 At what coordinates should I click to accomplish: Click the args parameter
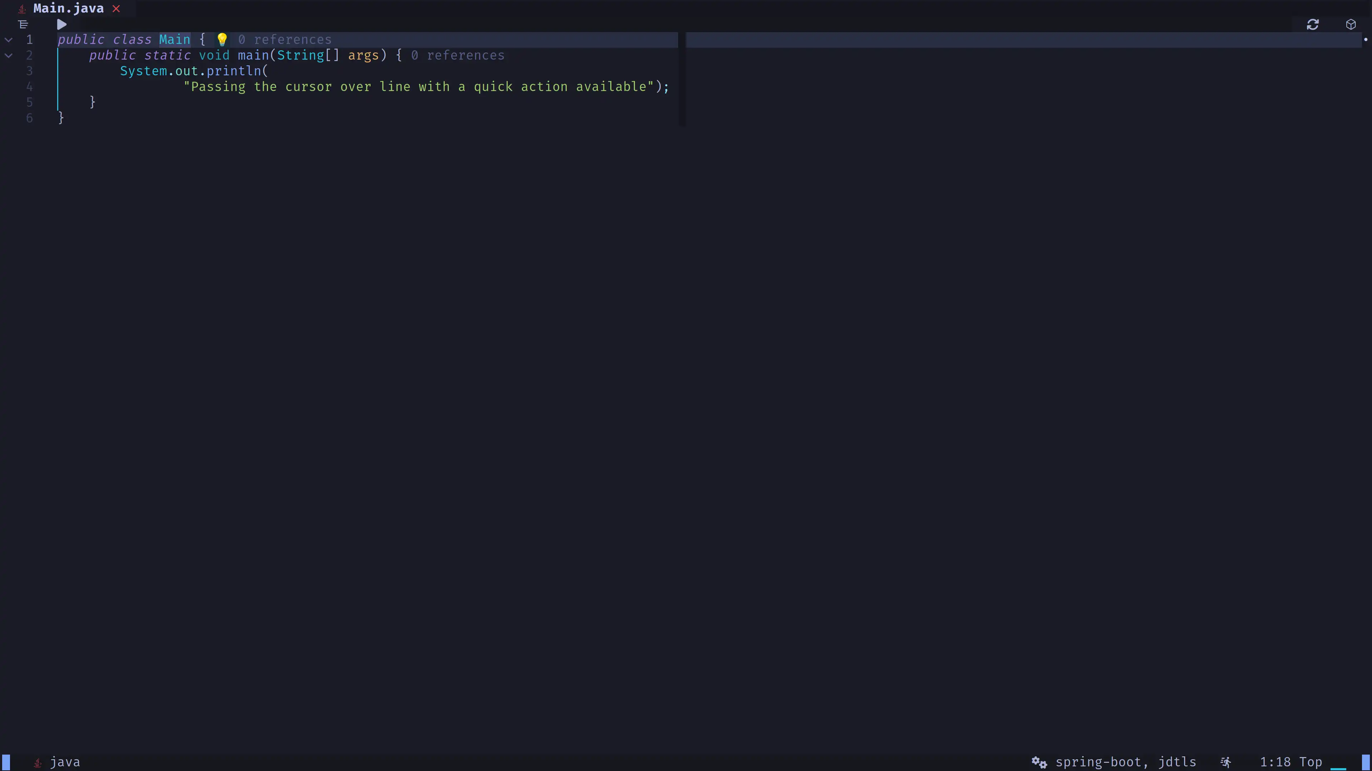(363, 55)
